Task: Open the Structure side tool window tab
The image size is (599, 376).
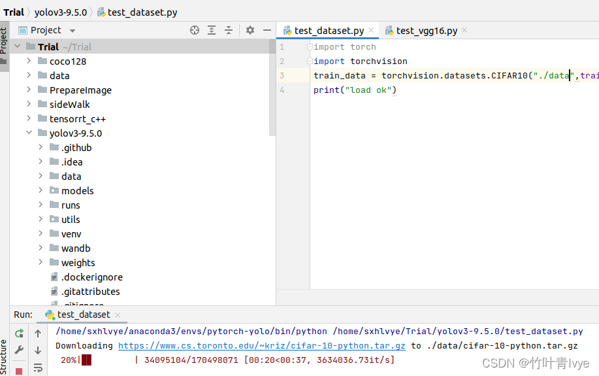Action: coord(4,356)
